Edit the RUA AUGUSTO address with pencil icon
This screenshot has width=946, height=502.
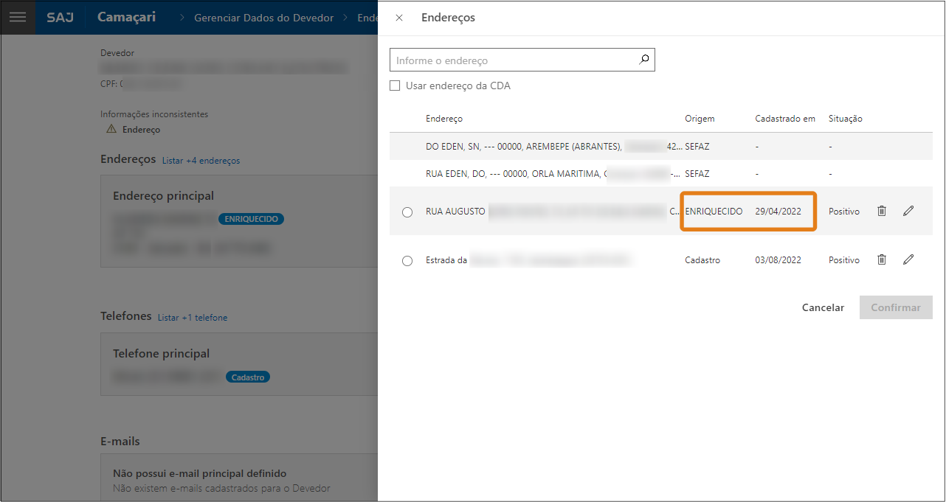[908, 210]
